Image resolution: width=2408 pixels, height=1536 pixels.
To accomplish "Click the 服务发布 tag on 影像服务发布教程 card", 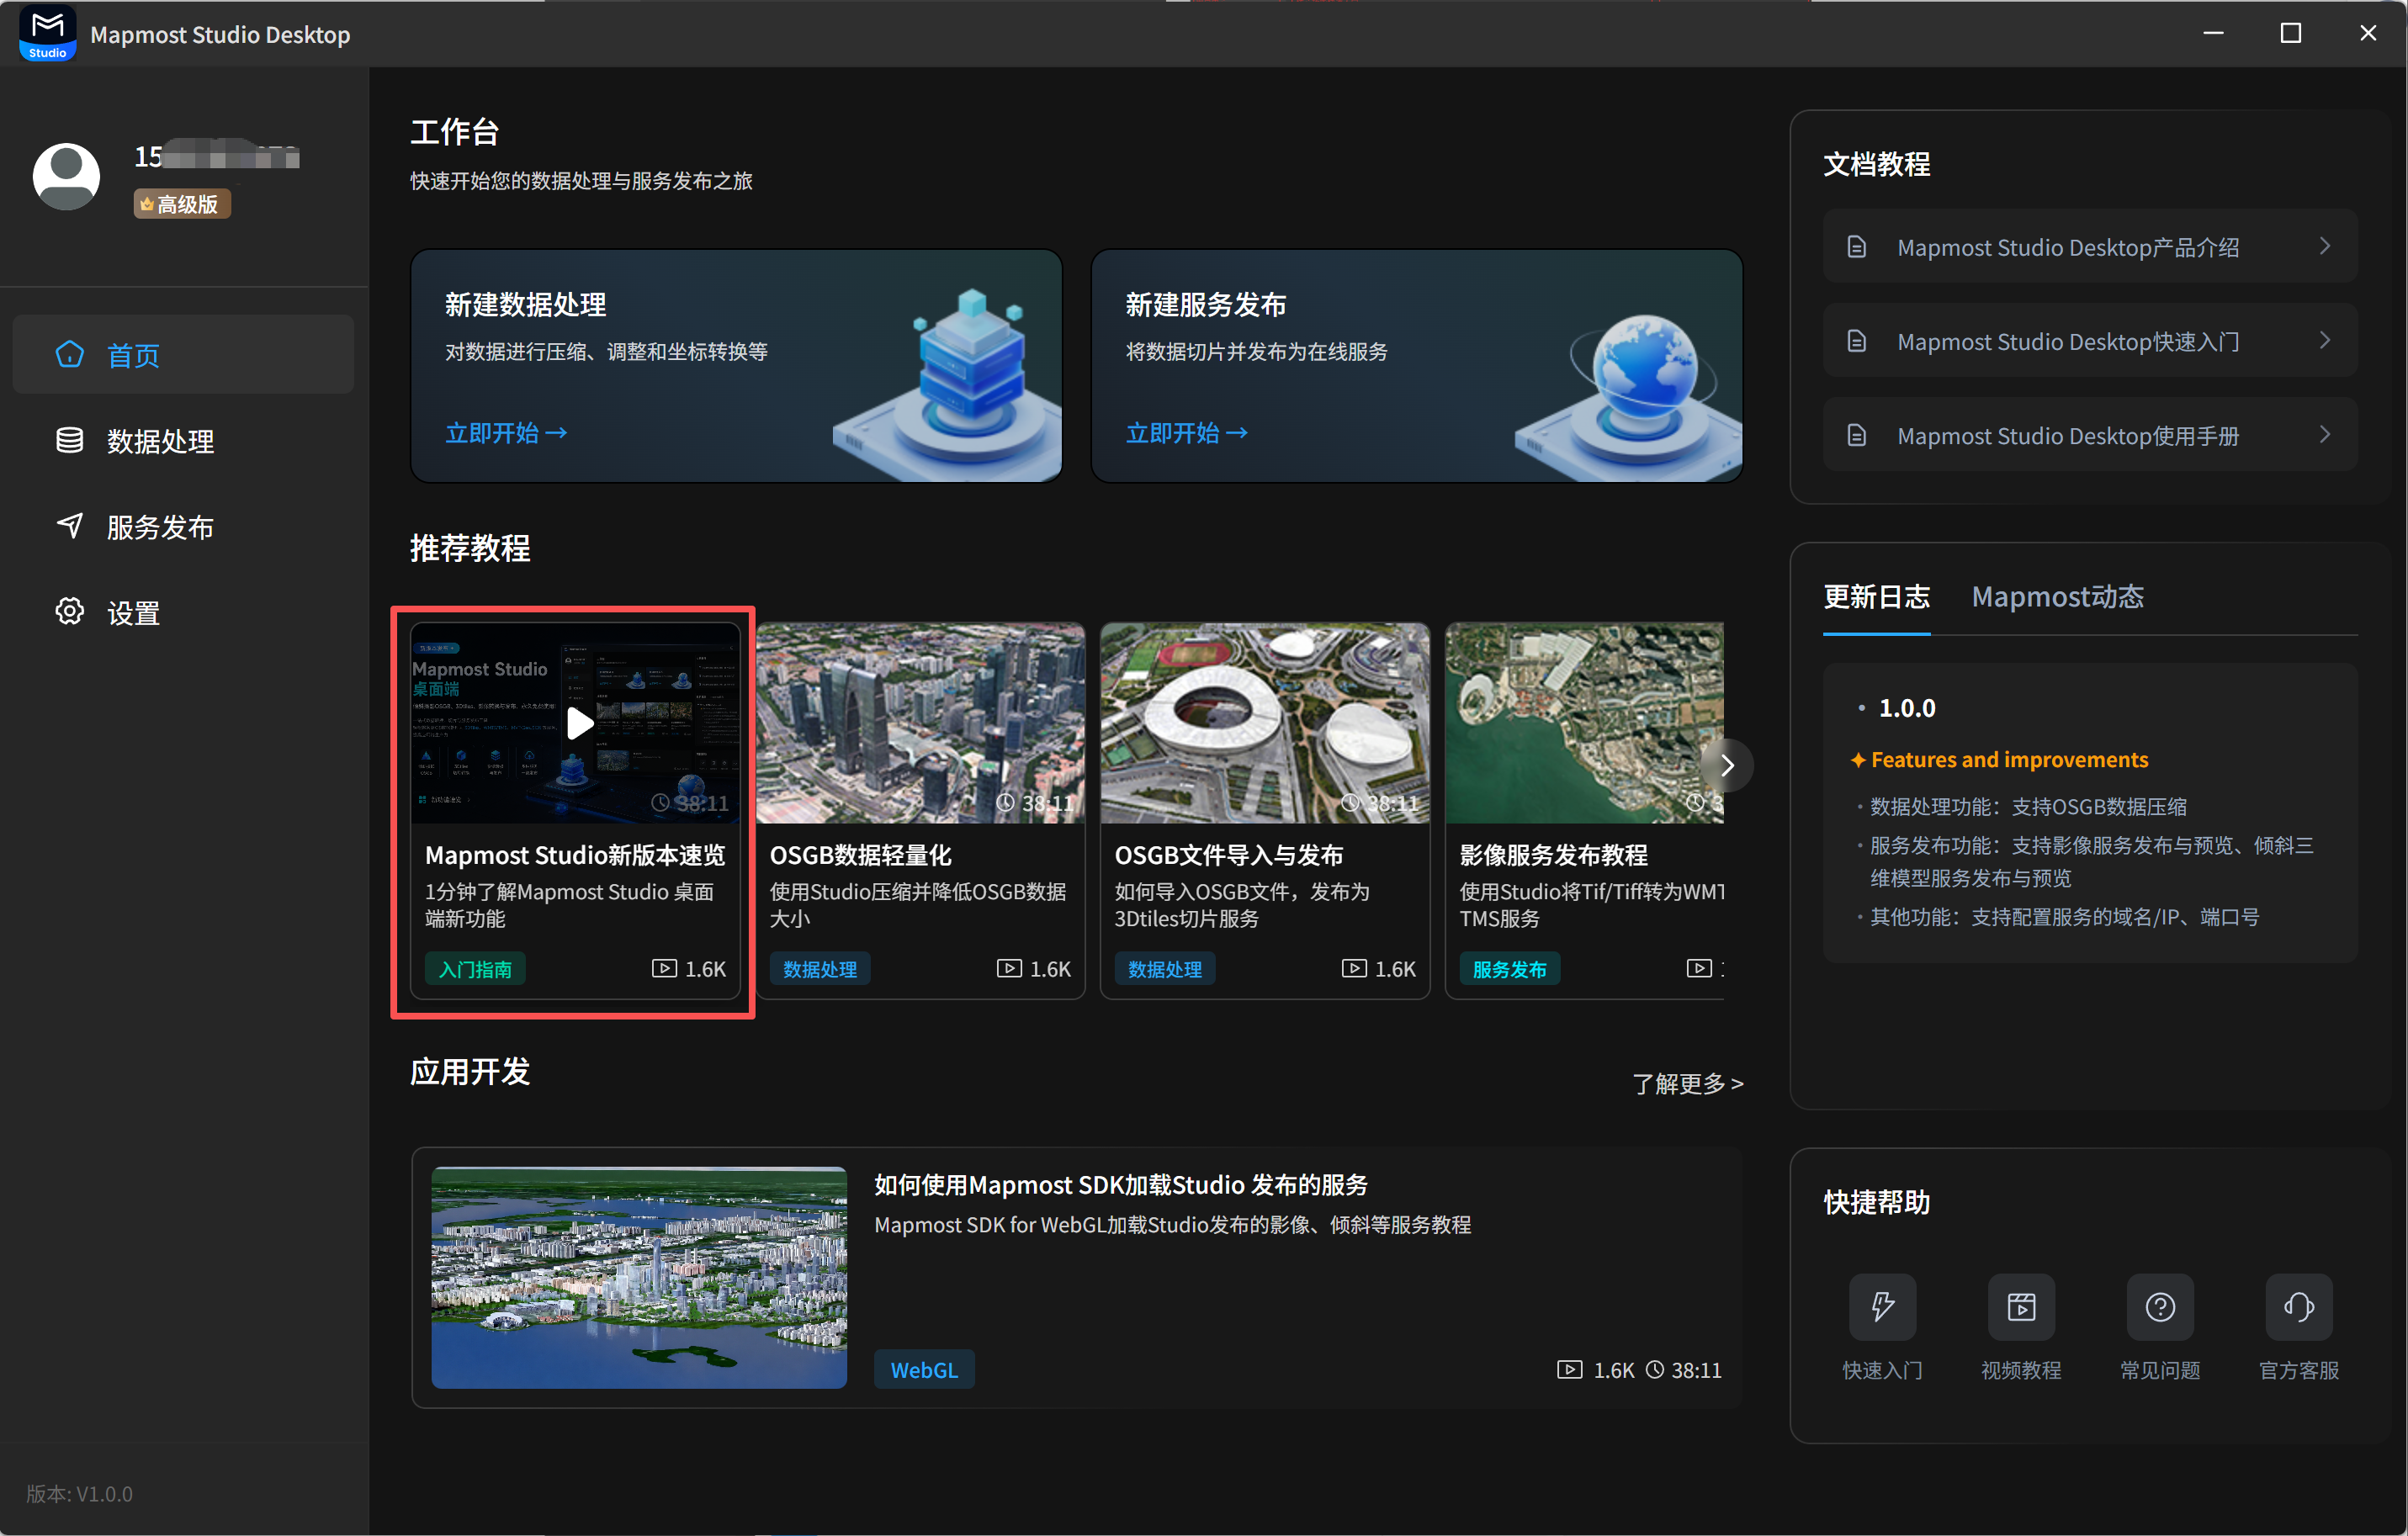I will [x=1510, y=969].
